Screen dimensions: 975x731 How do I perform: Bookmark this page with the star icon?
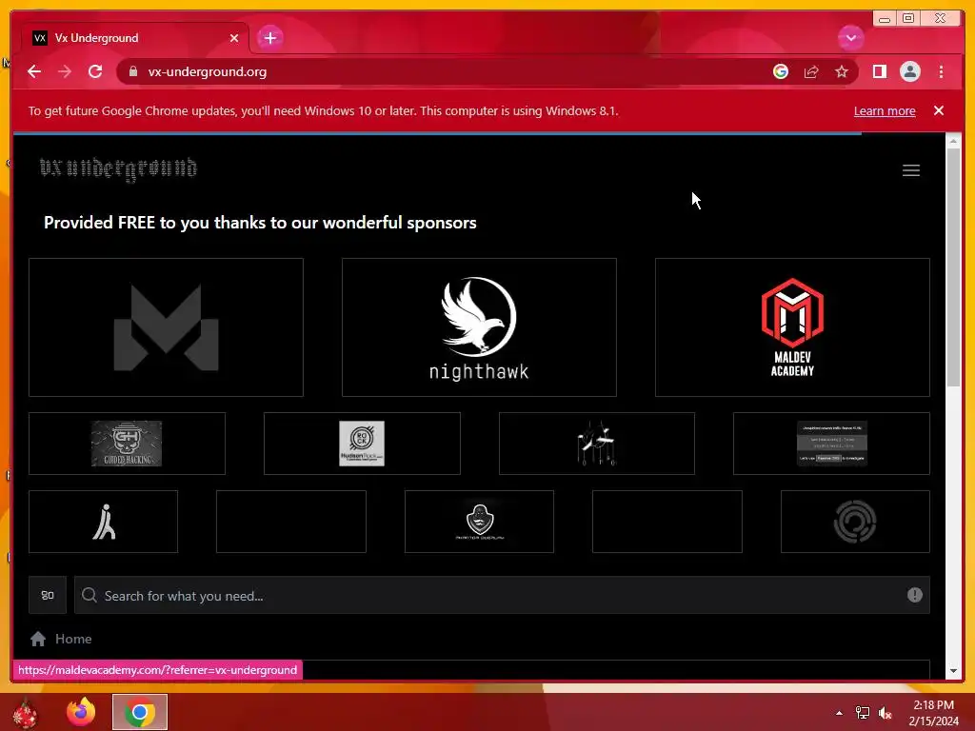842,71
